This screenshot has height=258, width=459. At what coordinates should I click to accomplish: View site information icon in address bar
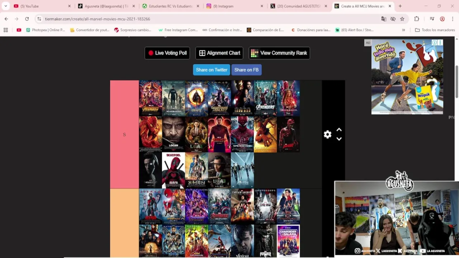39,19
